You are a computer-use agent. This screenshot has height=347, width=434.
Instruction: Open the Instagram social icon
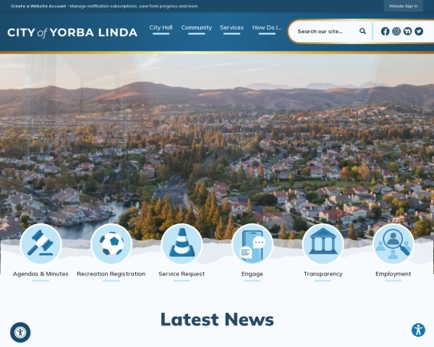pyautogui.click(x=396, y=31)
